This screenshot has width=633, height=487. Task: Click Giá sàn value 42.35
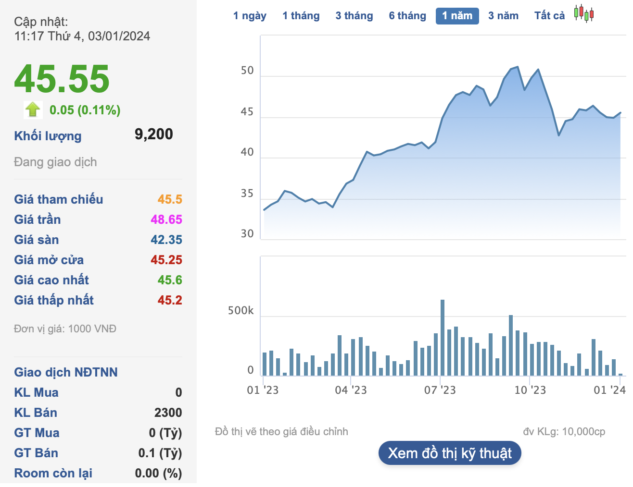point(166,240)
